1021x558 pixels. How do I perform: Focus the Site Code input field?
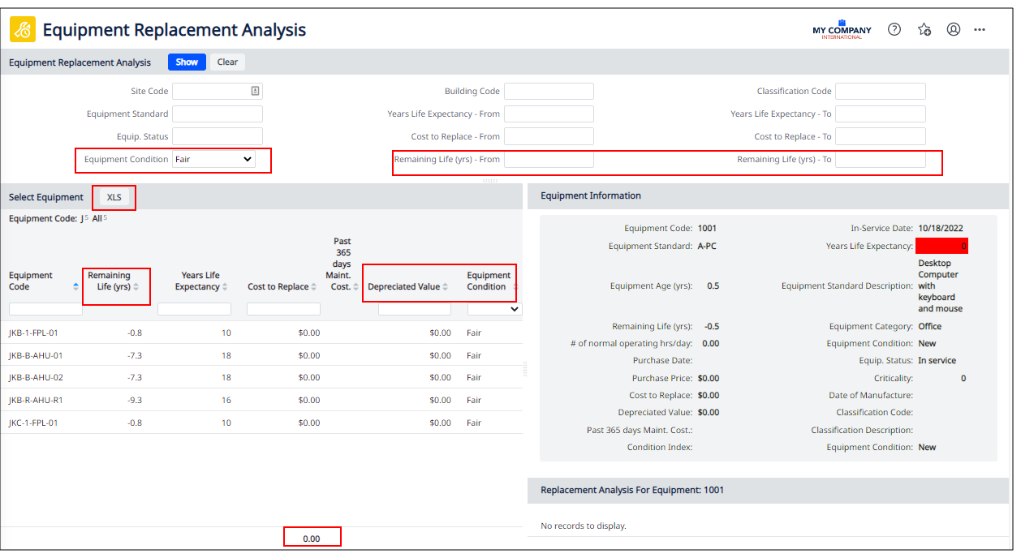pos(218,91)
